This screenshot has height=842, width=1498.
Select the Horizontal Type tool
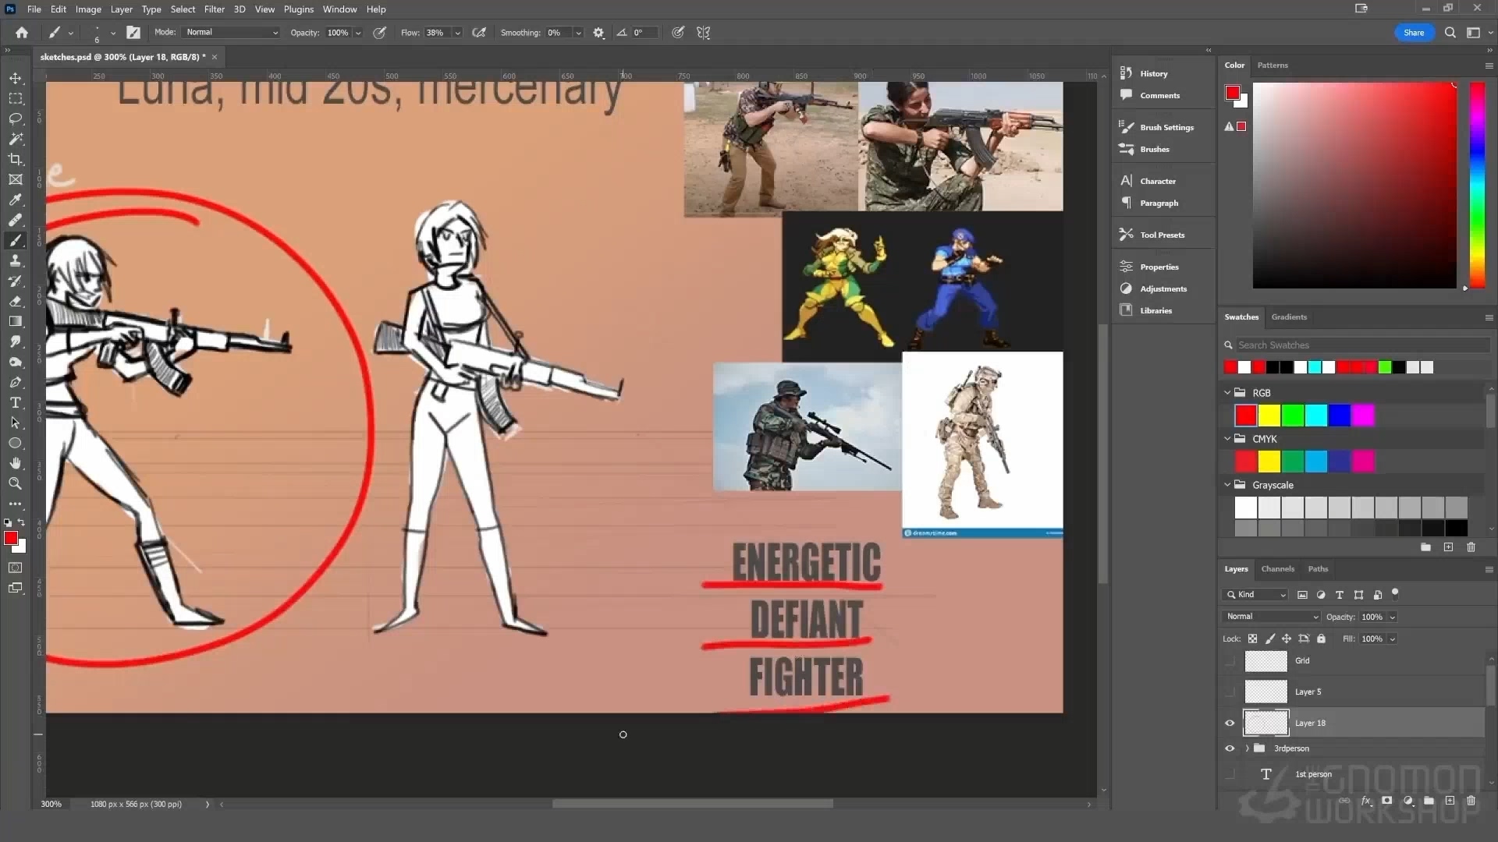tap(15, 402)
